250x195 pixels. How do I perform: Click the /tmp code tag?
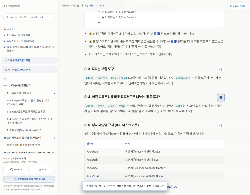click(x=122, y=106)
